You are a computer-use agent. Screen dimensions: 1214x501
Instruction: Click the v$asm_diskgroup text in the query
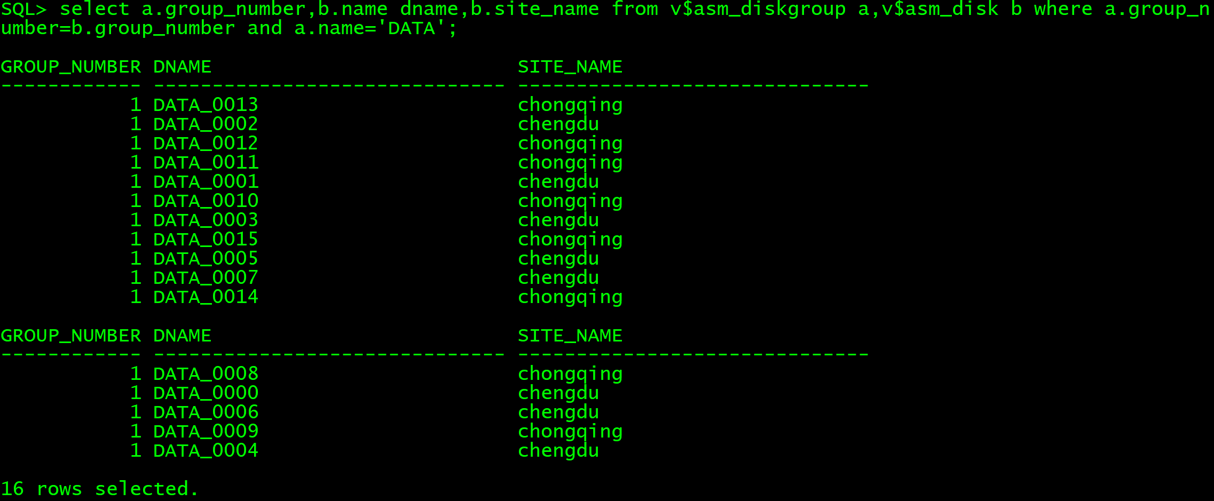point(758,9)
